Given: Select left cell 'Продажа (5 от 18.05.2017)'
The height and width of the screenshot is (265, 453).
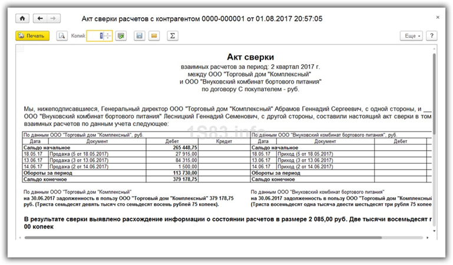Looking at the screenshot, I should [97, 154].
